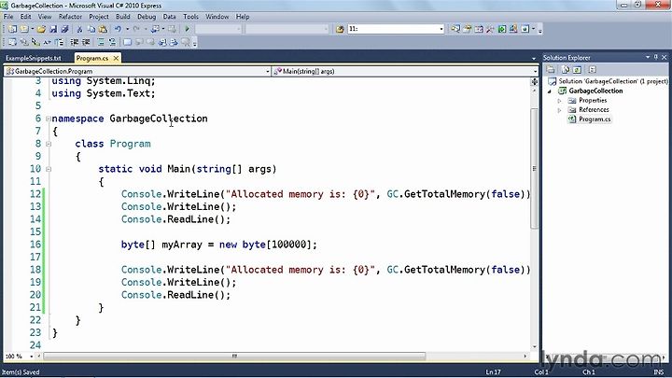This screenshot has width=672, height=378.
Task: Click the 'Ln 17' status bar entry
Action: coord(493,372)
